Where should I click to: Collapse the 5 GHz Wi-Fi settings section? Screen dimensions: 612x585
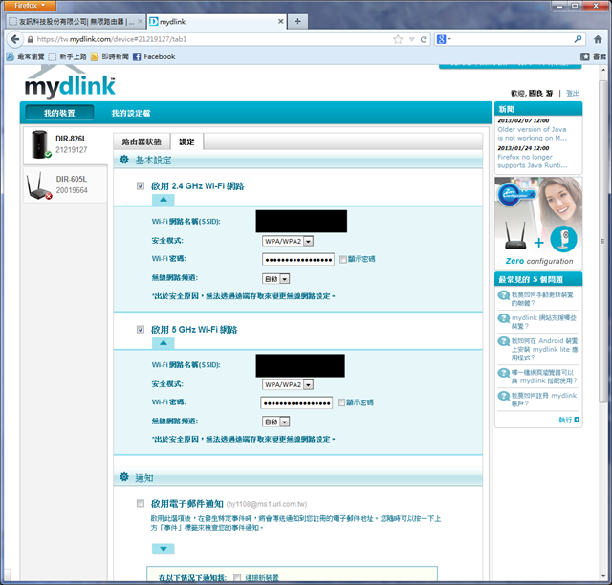point(164,343)
